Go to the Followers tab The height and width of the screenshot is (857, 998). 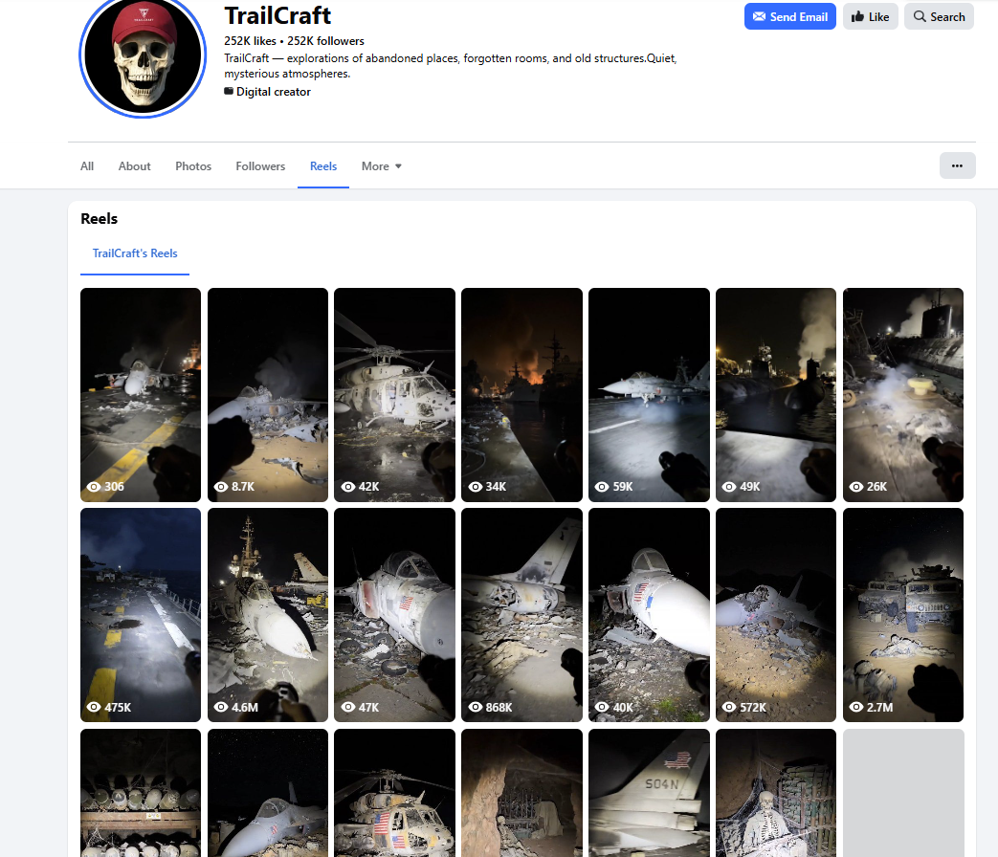pyautogui.click(x=260, y=166)
